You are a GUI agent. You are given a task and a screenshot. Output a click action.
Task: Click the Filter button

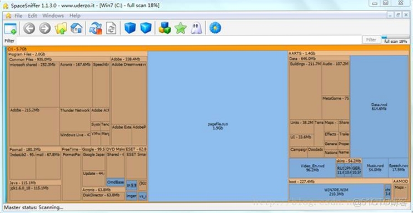coord(371,40)
